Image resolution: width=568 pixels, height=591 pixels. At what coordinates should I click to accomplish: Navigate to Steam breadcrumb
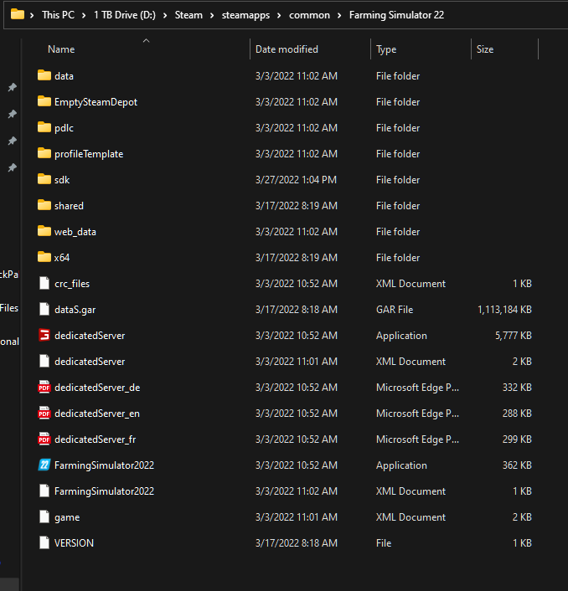[x=188, y=15]
